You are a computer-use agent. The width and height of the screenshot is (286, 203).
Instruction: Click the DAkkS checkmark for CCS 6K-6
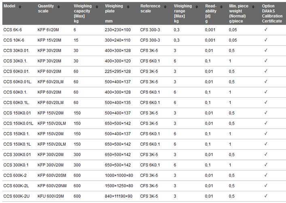coord(266,29)
